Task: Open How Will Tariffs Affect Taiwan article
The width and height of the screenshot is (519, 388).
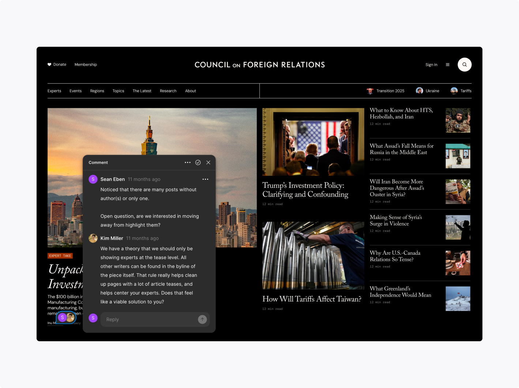Action: click(x=312, y=299)
